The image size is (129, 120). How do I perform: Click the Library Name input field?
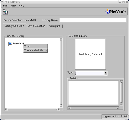[93, 20]
